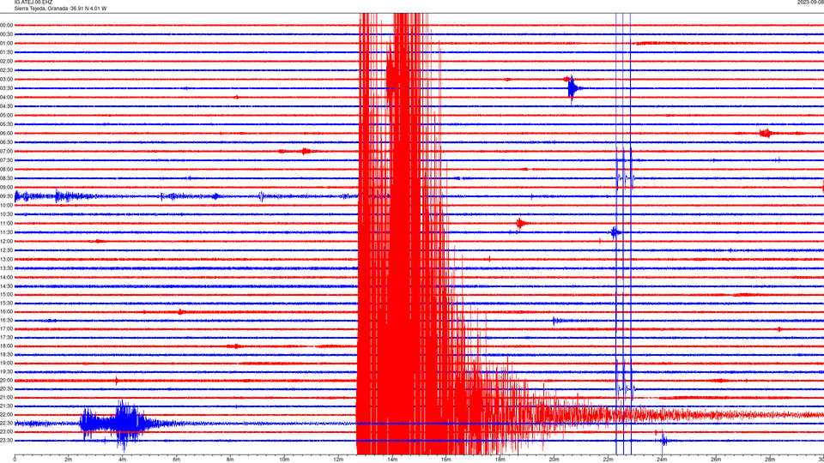Click the 24m tick label on time axis
The image size is (824, 463).
tap(662, 460)
